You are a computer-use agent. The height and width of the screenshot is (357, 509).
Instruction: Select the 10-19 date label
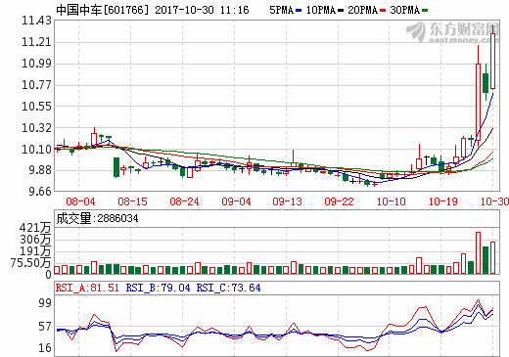(x=443, y=201)
